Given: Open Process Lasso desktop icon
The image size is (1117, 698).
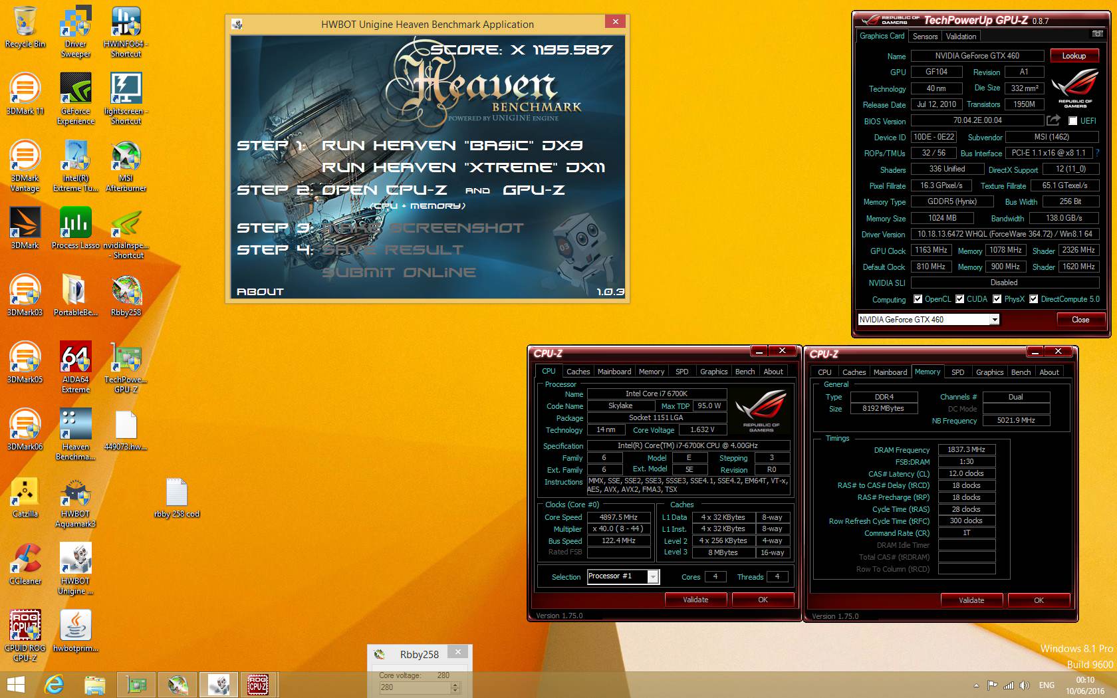Looking at the screenshot, I should (x=76, y=228).
